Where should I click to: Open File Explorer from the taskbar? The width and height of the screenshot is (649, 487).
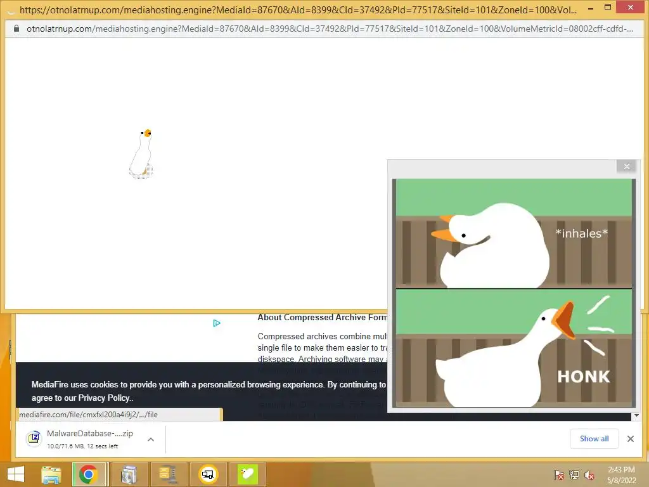pyautogui.click(x=51, y=474)
